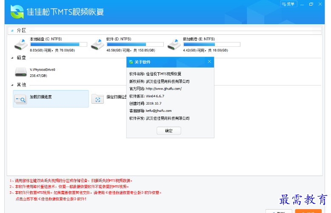Click the second red instruction line
The width and height of the screenshot is (331, 213).
(x=69, y=187)
